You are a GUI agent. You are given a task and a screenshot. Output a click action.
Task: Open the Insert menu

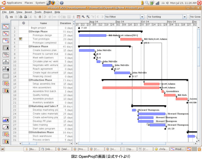[x=28, y=12]
